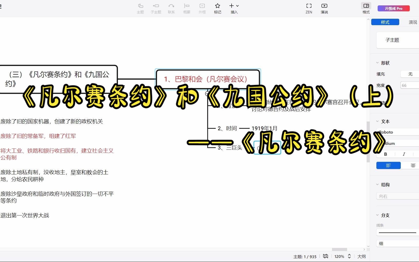Select the red 废除了旧的常备军，组建了红军 text
This screenshot has width=419, height=262.
38,136
